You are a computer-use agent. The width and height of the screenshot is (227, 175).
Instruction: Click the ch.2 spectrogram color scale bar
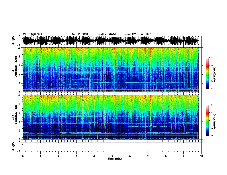tap(207, 120)
